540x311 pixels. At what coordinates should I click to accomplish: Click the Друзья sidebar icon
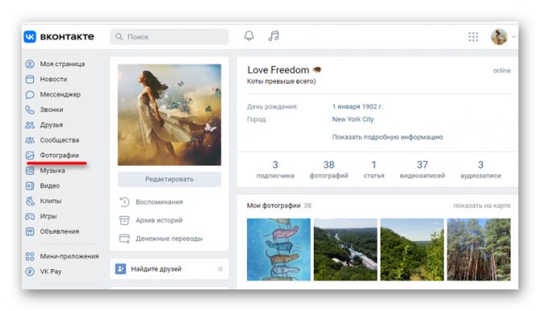pyautogui.click(x=30, y=125)
